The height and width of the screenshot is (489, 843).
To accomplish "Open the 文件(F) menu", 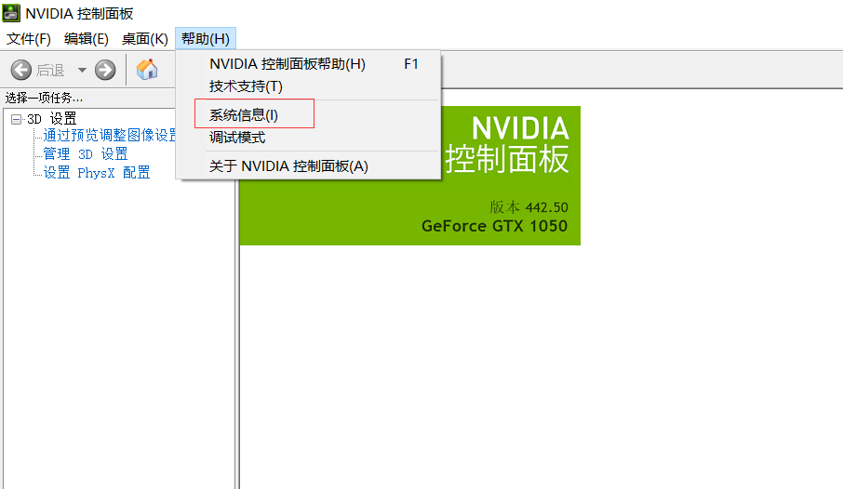I will [29, 39].
